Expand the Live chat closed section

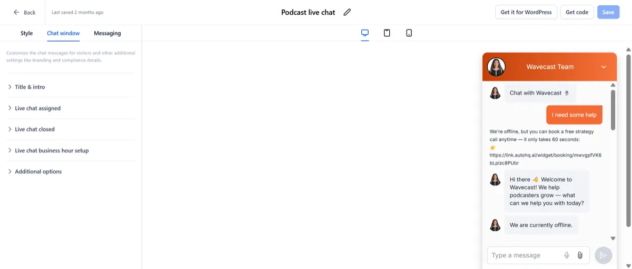click(x=71, y=129)
